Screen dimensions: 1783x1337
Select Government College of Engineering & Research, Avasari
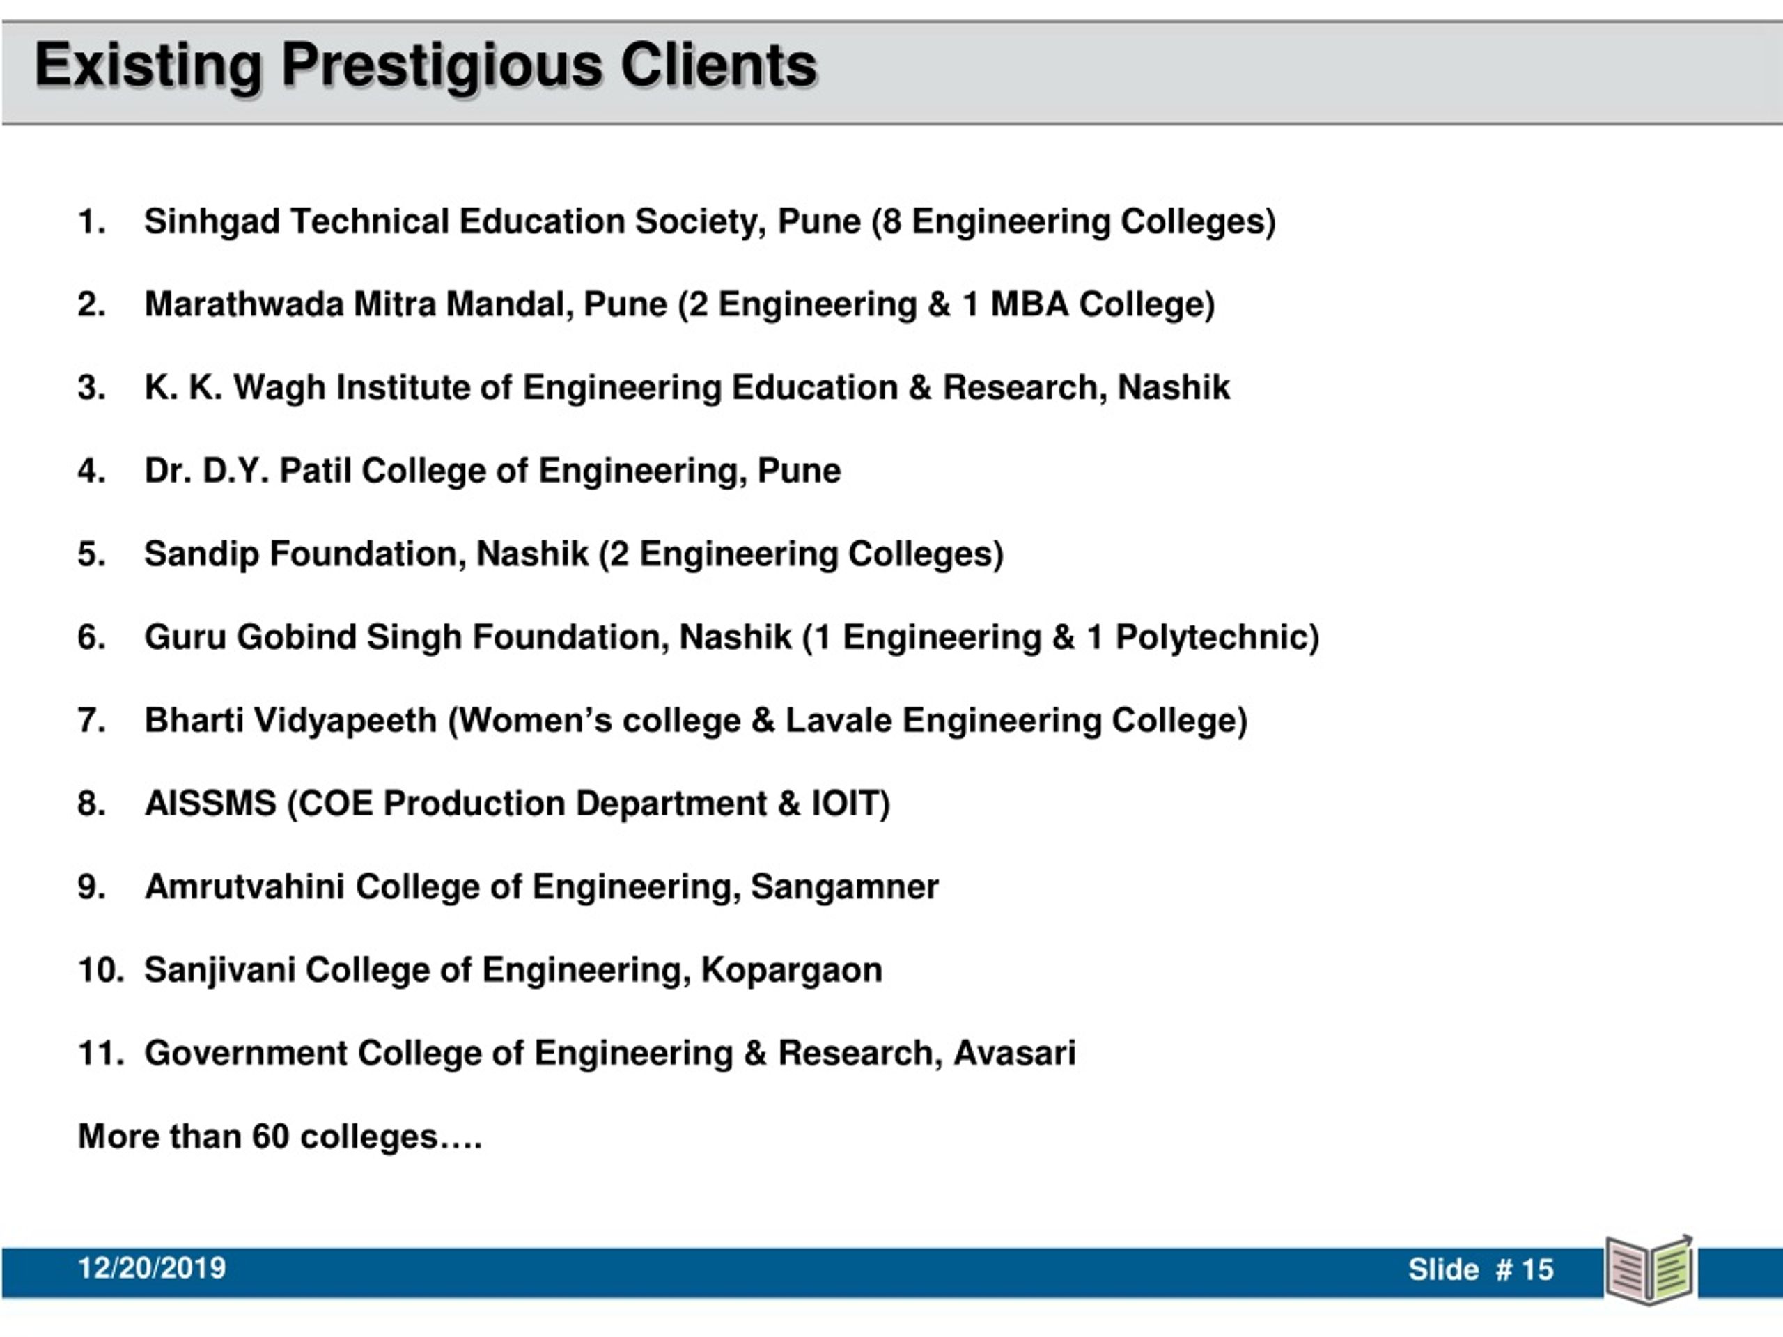609,1054
